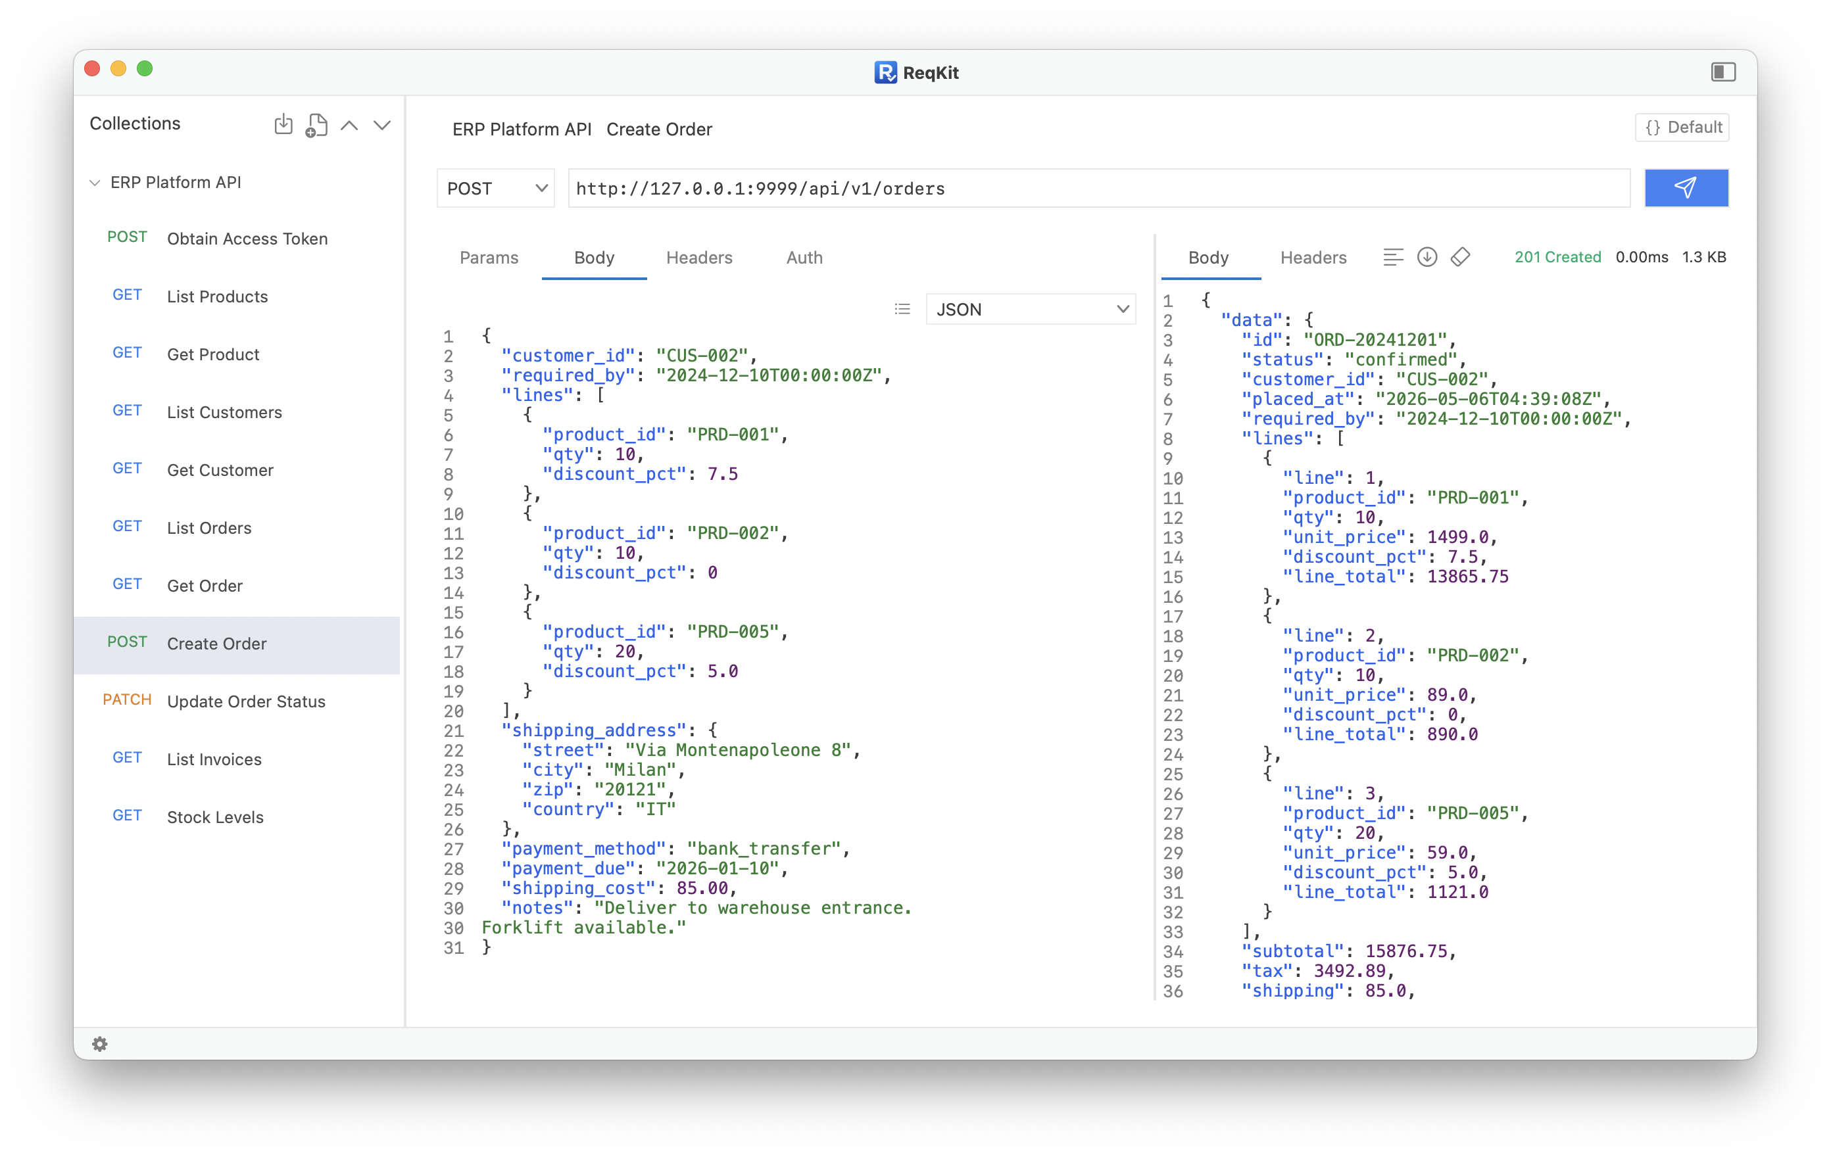Click the "placed_at" response line

1426,399
